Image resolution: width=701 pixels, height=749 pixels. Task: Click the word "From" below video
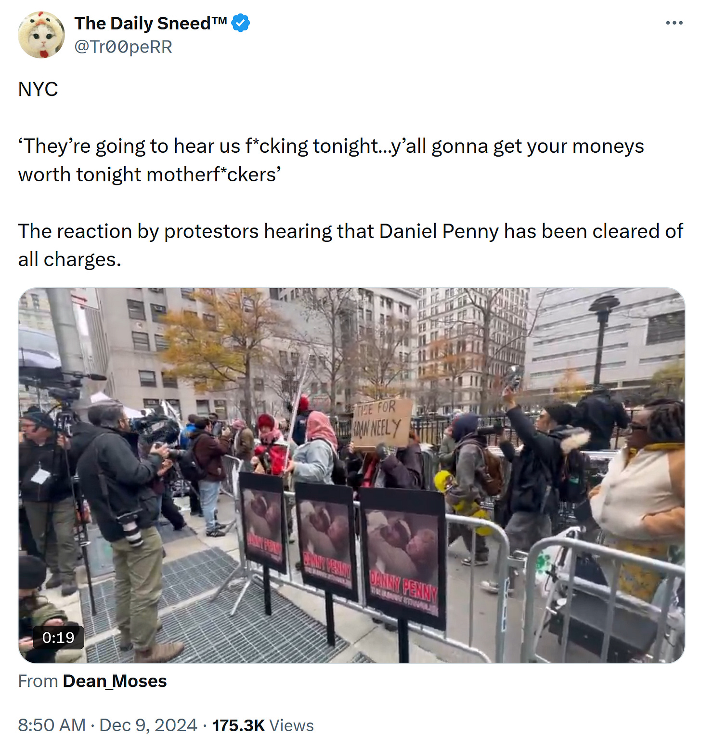coord(38,681)
